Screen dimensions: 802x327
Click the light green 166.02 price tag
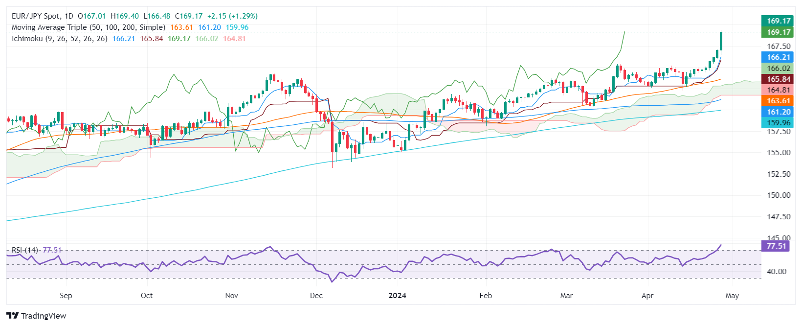click(778, 69)
